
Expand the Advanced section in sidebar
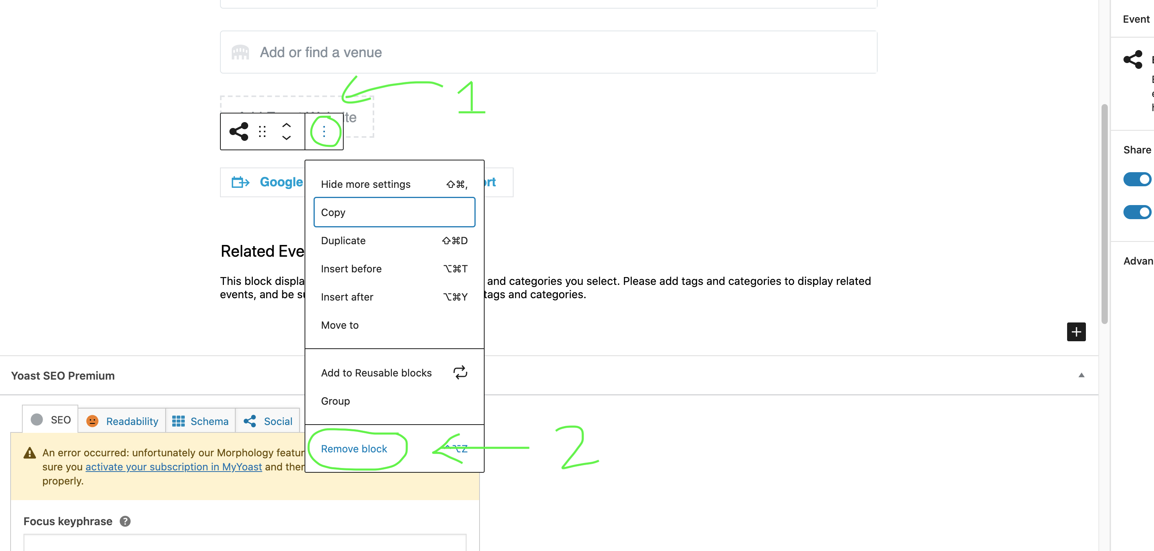pos(1138,261)
